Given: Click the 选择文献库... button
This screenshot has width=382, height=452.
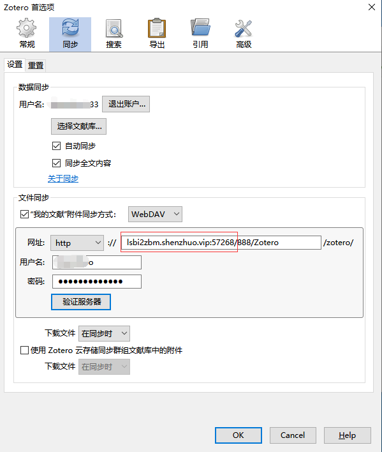Looking at the screenshot, I should click(79, 126).
